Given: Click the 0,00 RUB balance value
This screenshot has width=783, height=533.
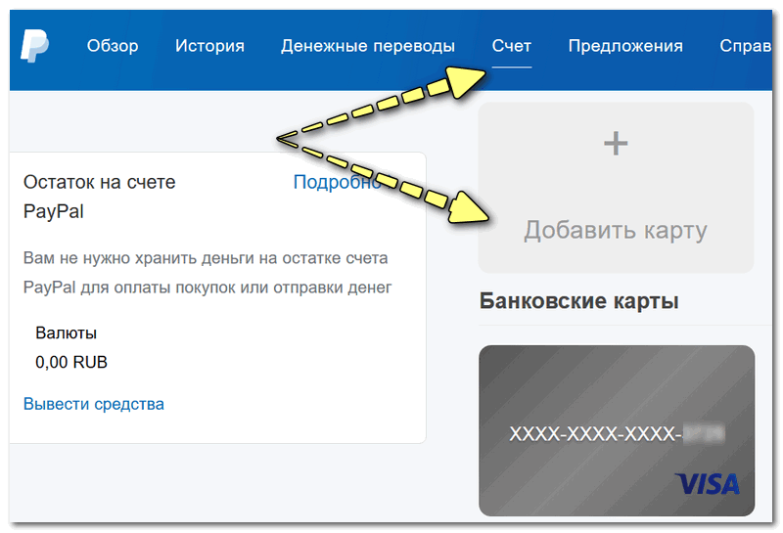Looking at the screenshot, I should pos(71,362).
